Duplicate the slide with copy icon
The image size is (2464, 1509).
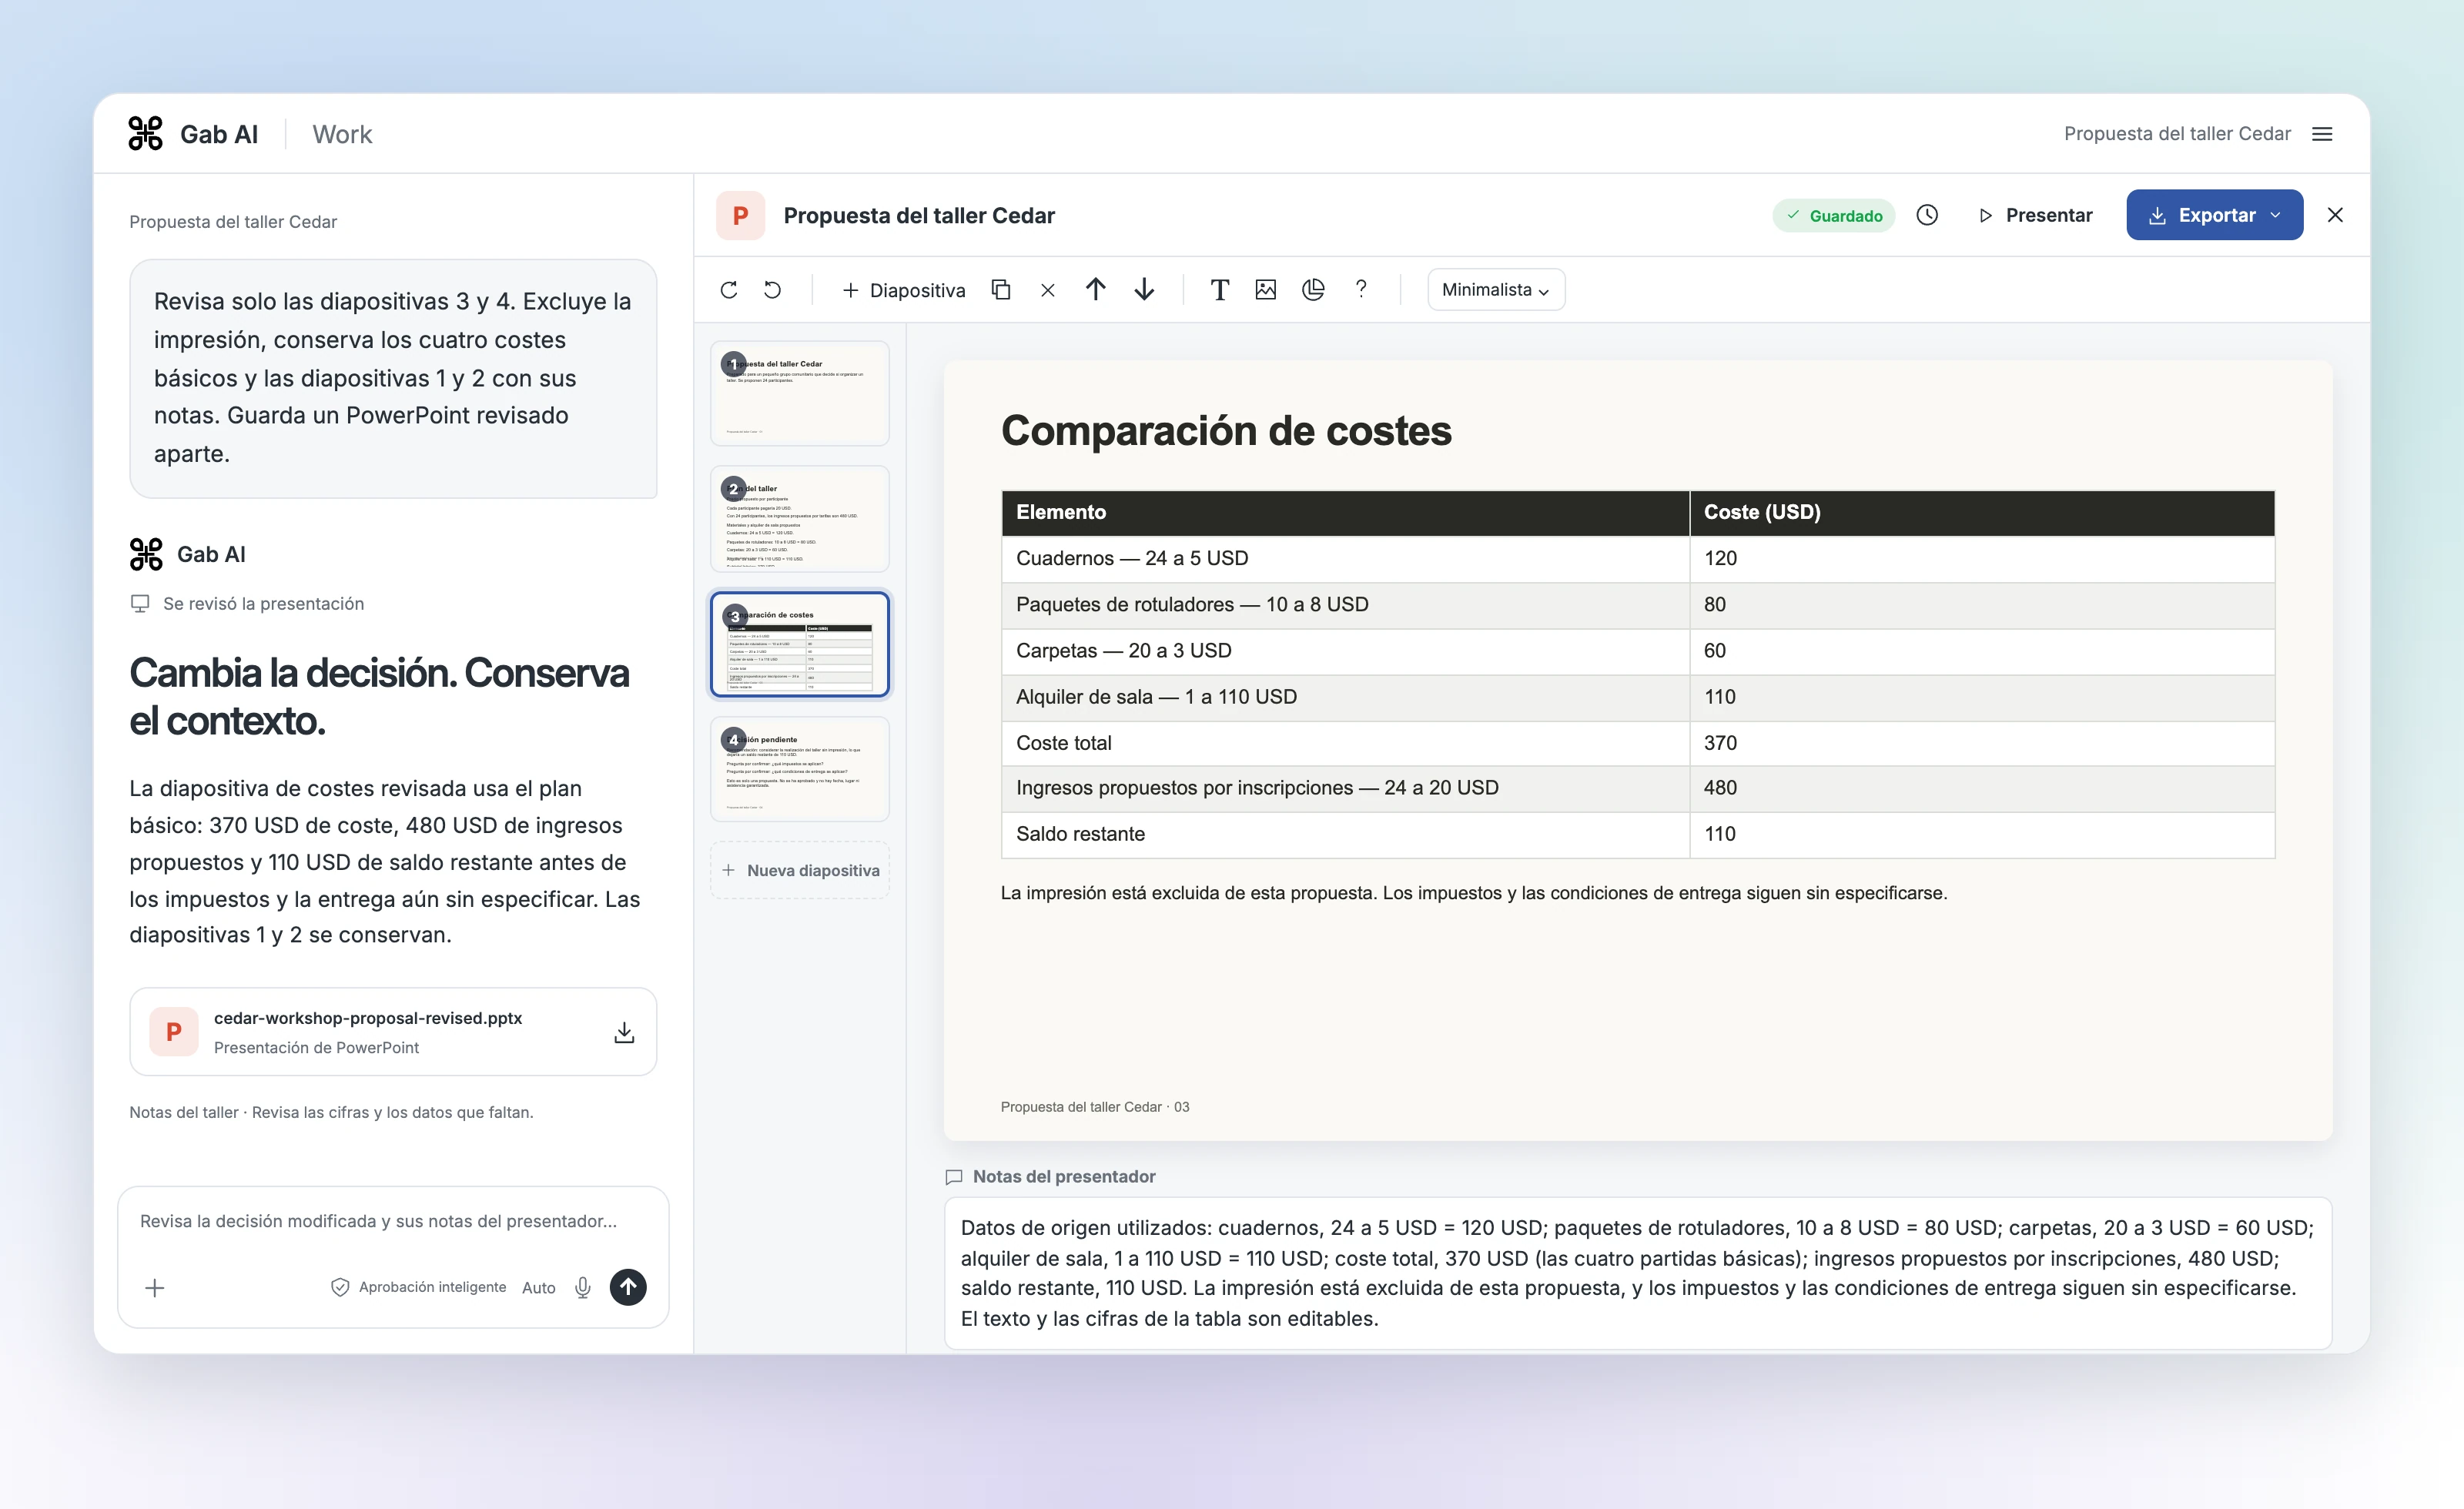1001,290
